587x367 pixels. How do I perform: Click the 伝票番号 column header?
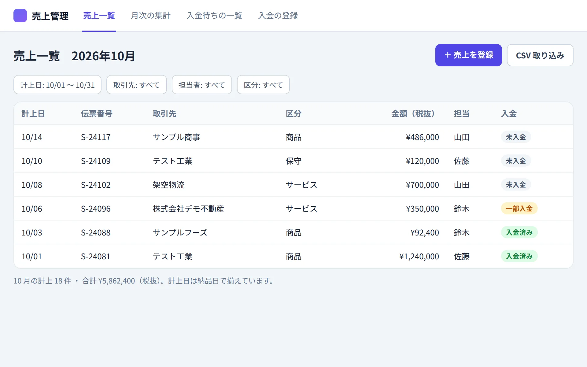coord(97,114)
